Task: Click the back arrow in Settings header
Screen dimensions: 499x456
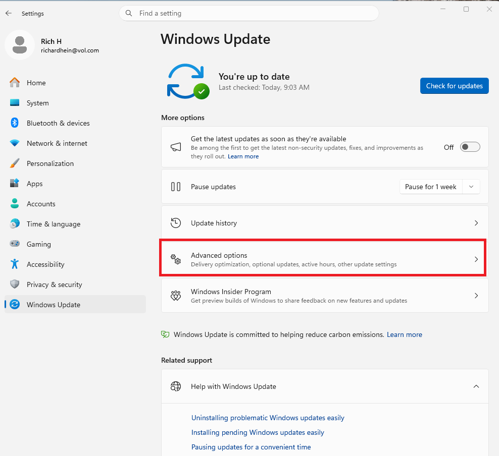Action: click(x=9, y=13)
